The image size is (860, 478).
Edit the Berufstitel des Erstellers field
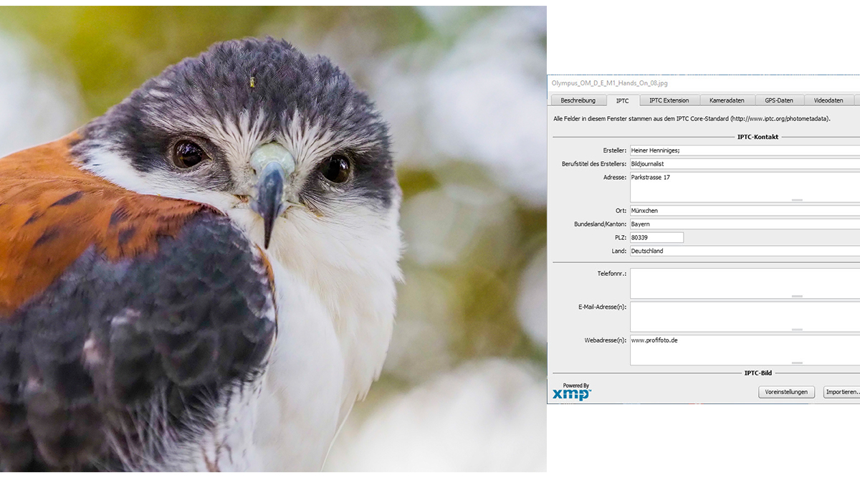tap(745, 164)
